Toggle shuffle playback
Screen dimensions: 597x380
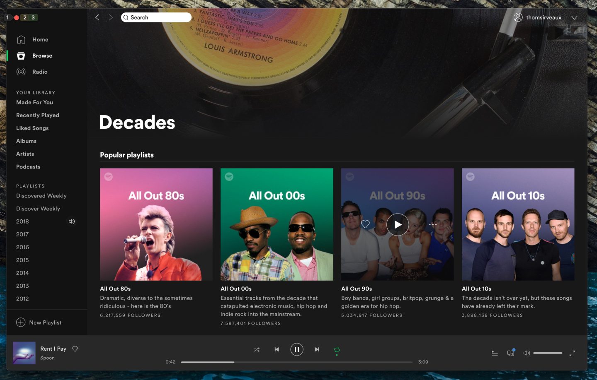257,349
